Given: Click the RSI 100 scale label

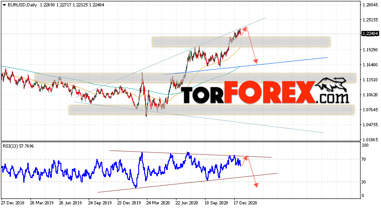Looking at the screenshot, I should 365,145.
